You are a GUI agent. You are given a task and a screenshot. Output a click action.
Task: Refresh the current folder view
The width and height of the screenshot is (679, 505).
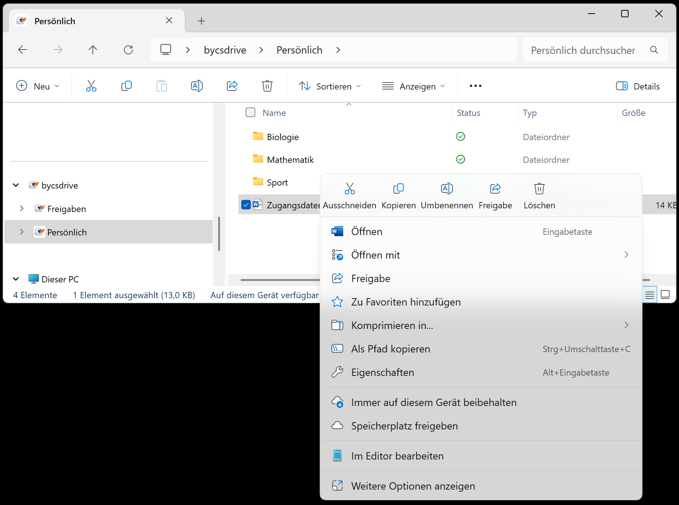pyautogui.click(x=128, y=50)
